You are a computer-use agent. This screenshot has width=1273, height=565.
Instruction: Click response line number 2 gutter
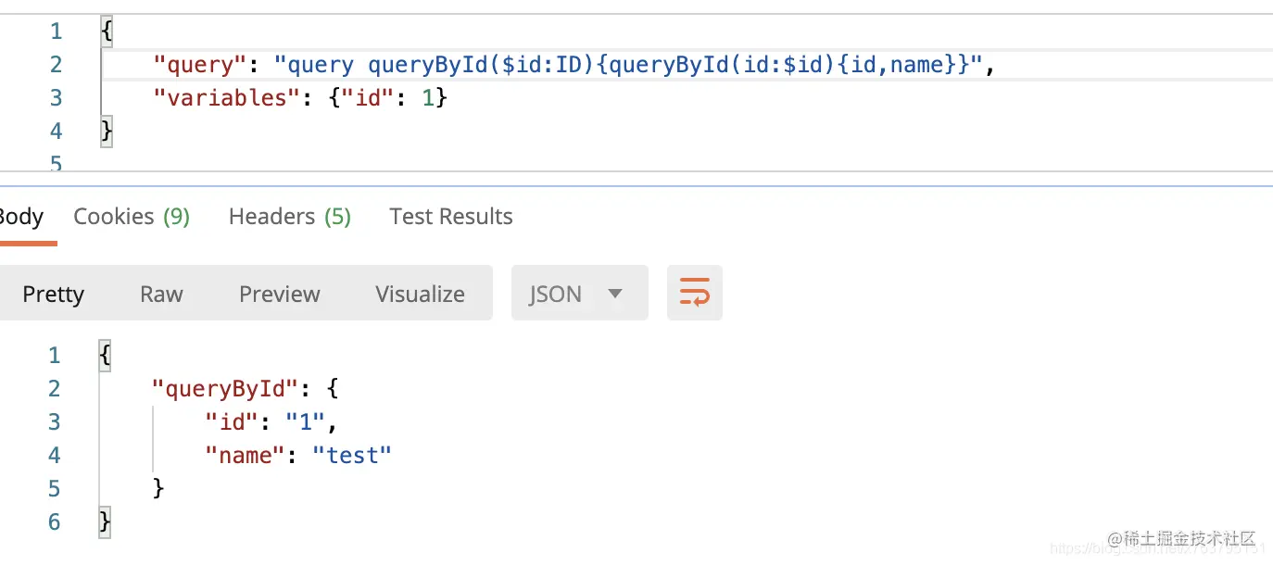(55, 389)
